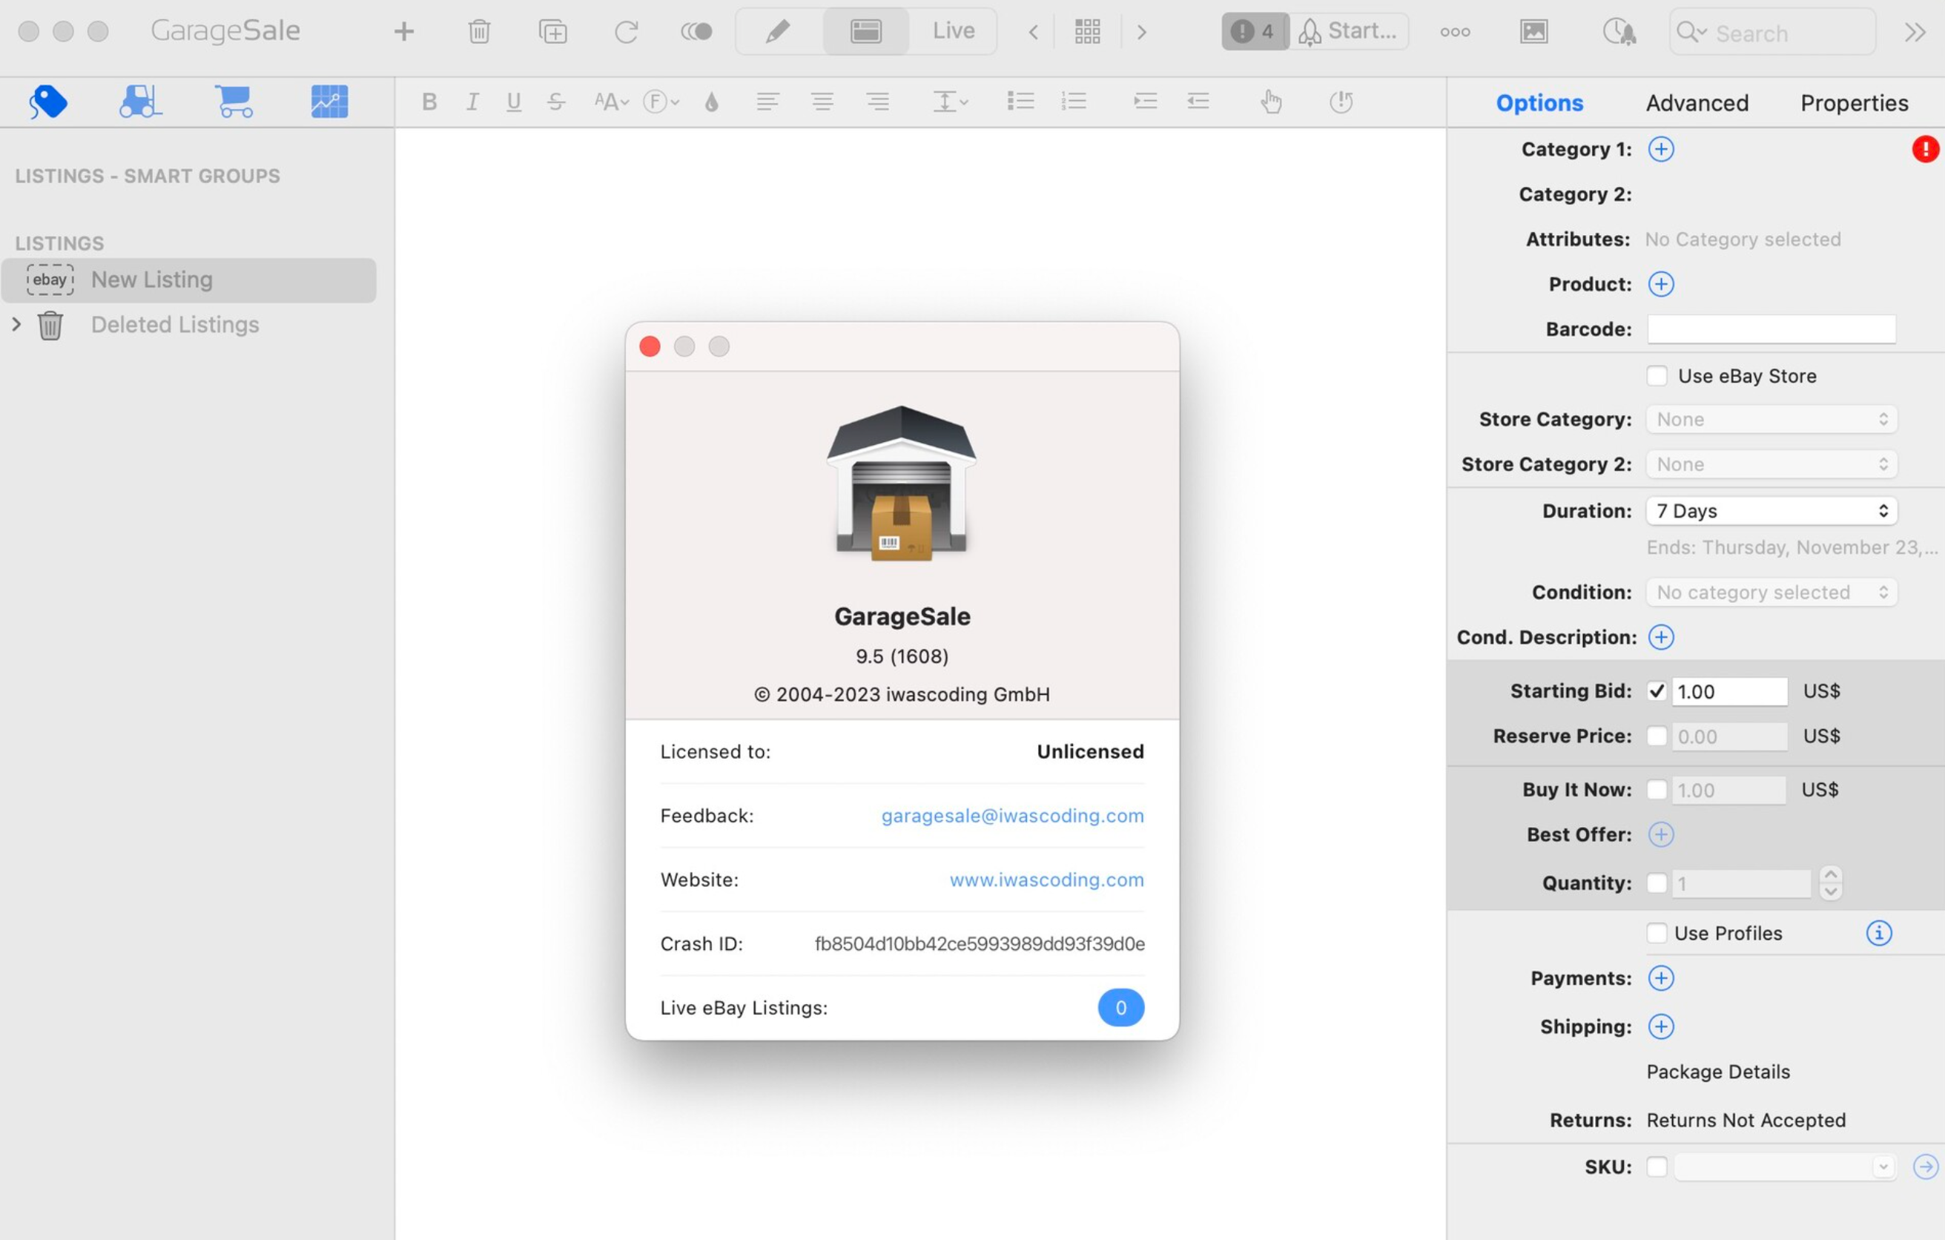The height and width of the screenshot is (1240, 1945).
Task: Align text to the left
Action: [x=767, y=102]
